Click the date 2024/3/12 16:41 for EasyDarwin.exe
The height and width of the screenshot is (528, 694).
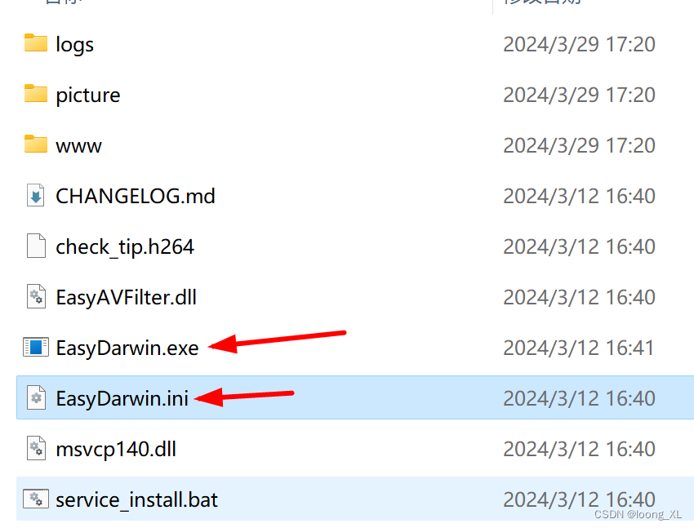tap(580, 347)
